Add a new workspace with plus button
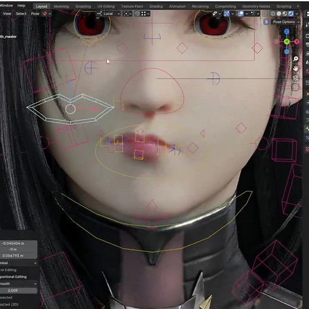This screenshot has height=309, width=309. (298, 7)
